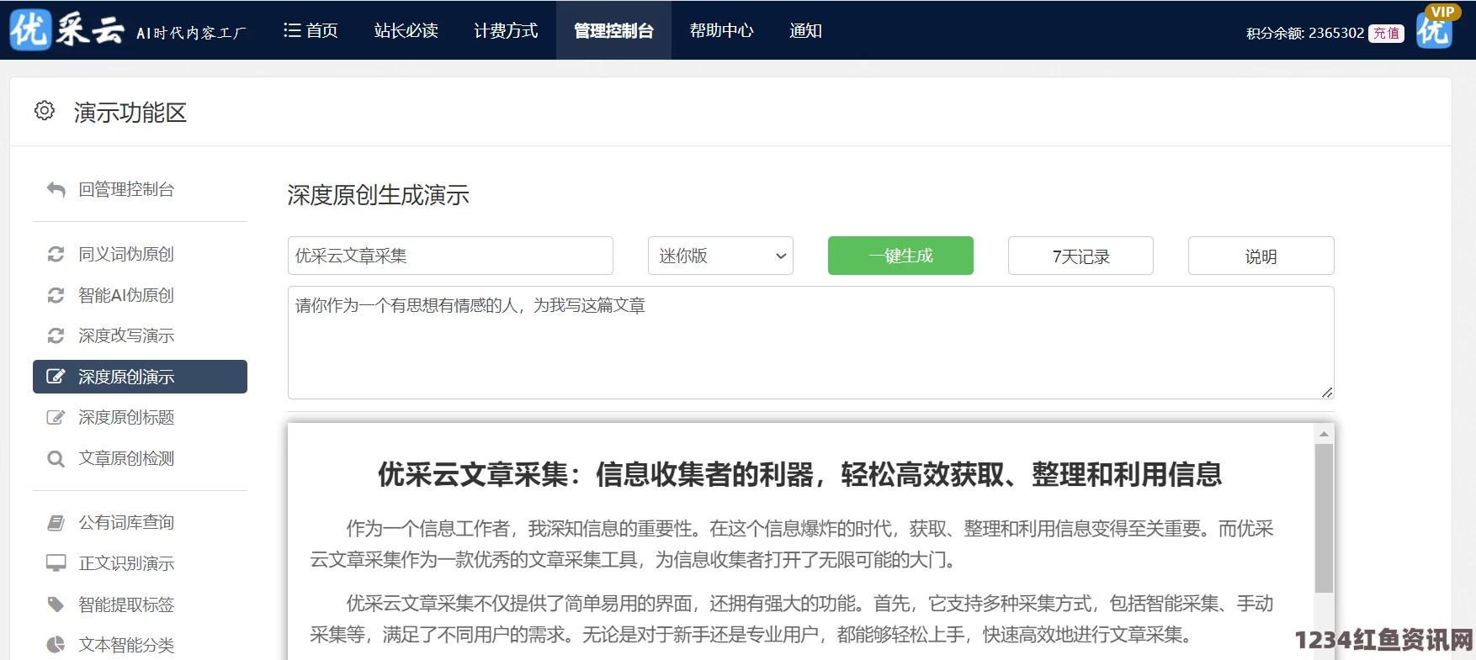This screenshot has width=1476, height=660.
Task: Click the edit icon beside 深度原创标题
Action: 56,417
